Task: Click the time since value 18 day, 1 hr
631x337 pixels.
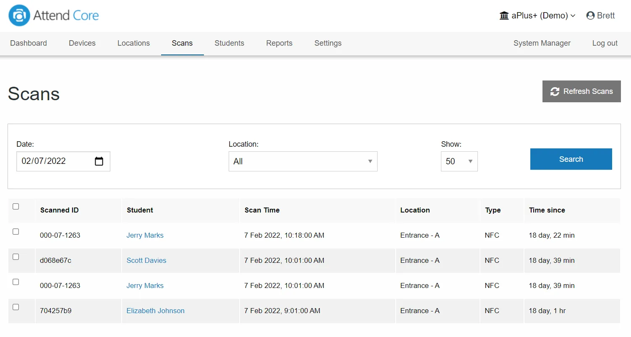Action: pos(547,311)
